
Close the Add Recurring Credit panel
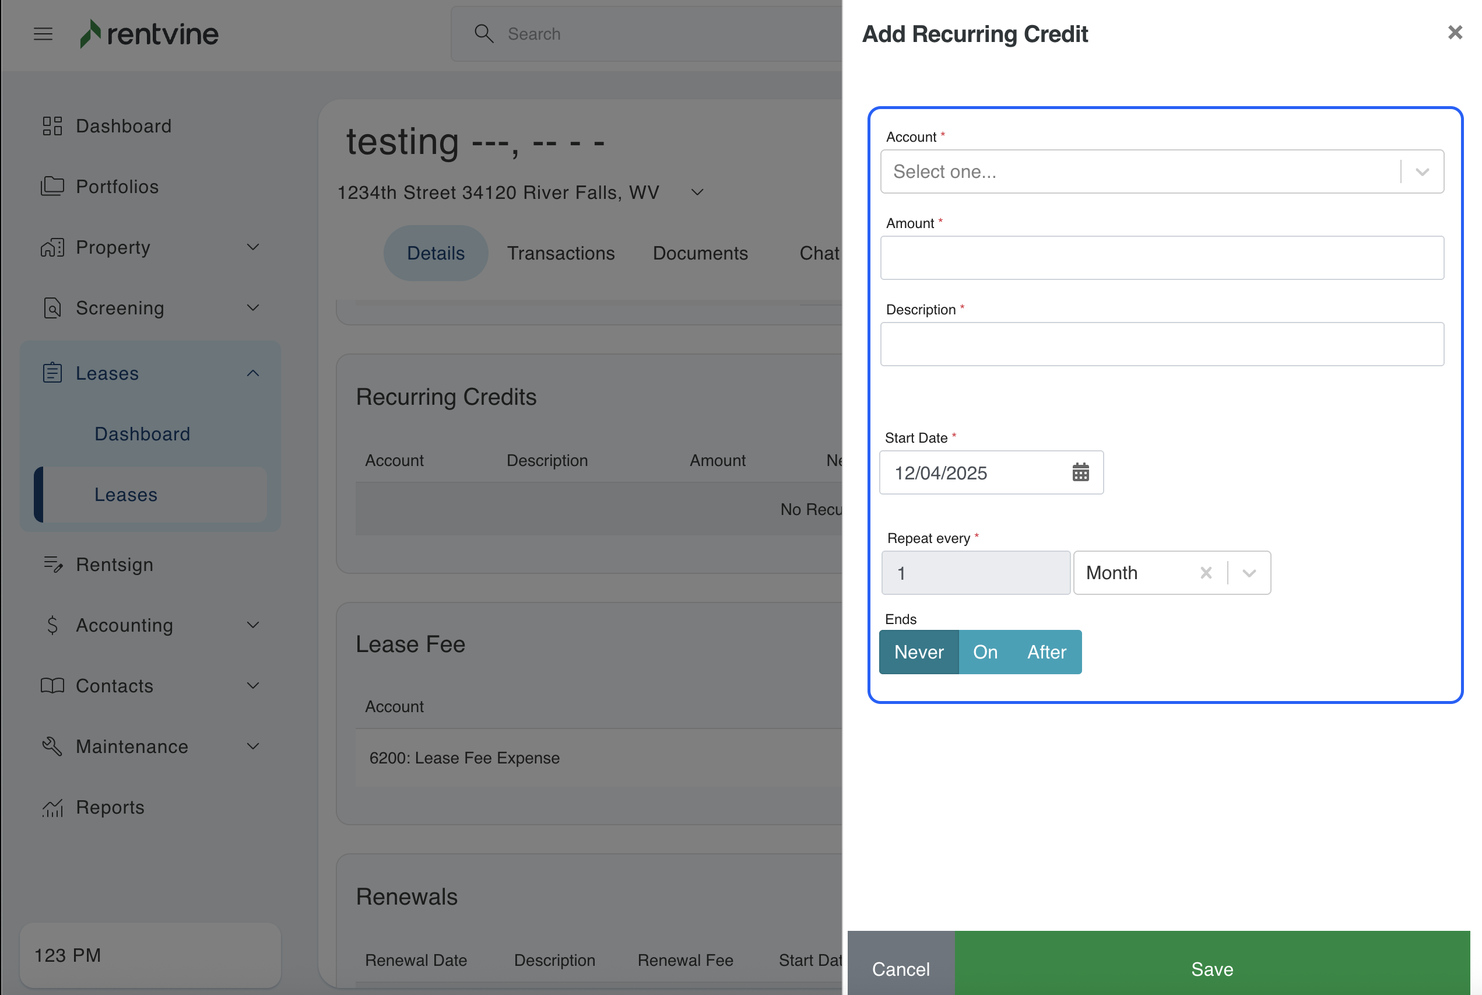click(x=1454, y=32)
